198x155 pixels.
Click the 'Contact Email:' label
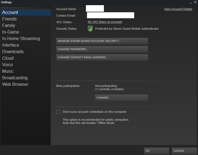pos(66,16)
